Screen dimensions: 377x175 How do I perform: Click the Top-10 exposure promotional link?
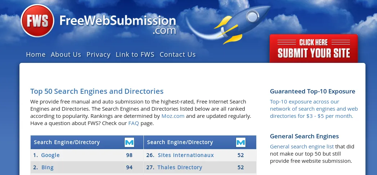pos(314,109)
